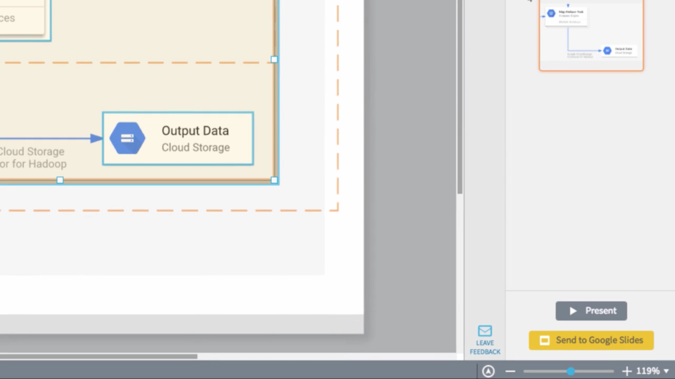675x379 pixels.
Task: Click the bottom-middle selection resize handle
Action: (60, 180)
